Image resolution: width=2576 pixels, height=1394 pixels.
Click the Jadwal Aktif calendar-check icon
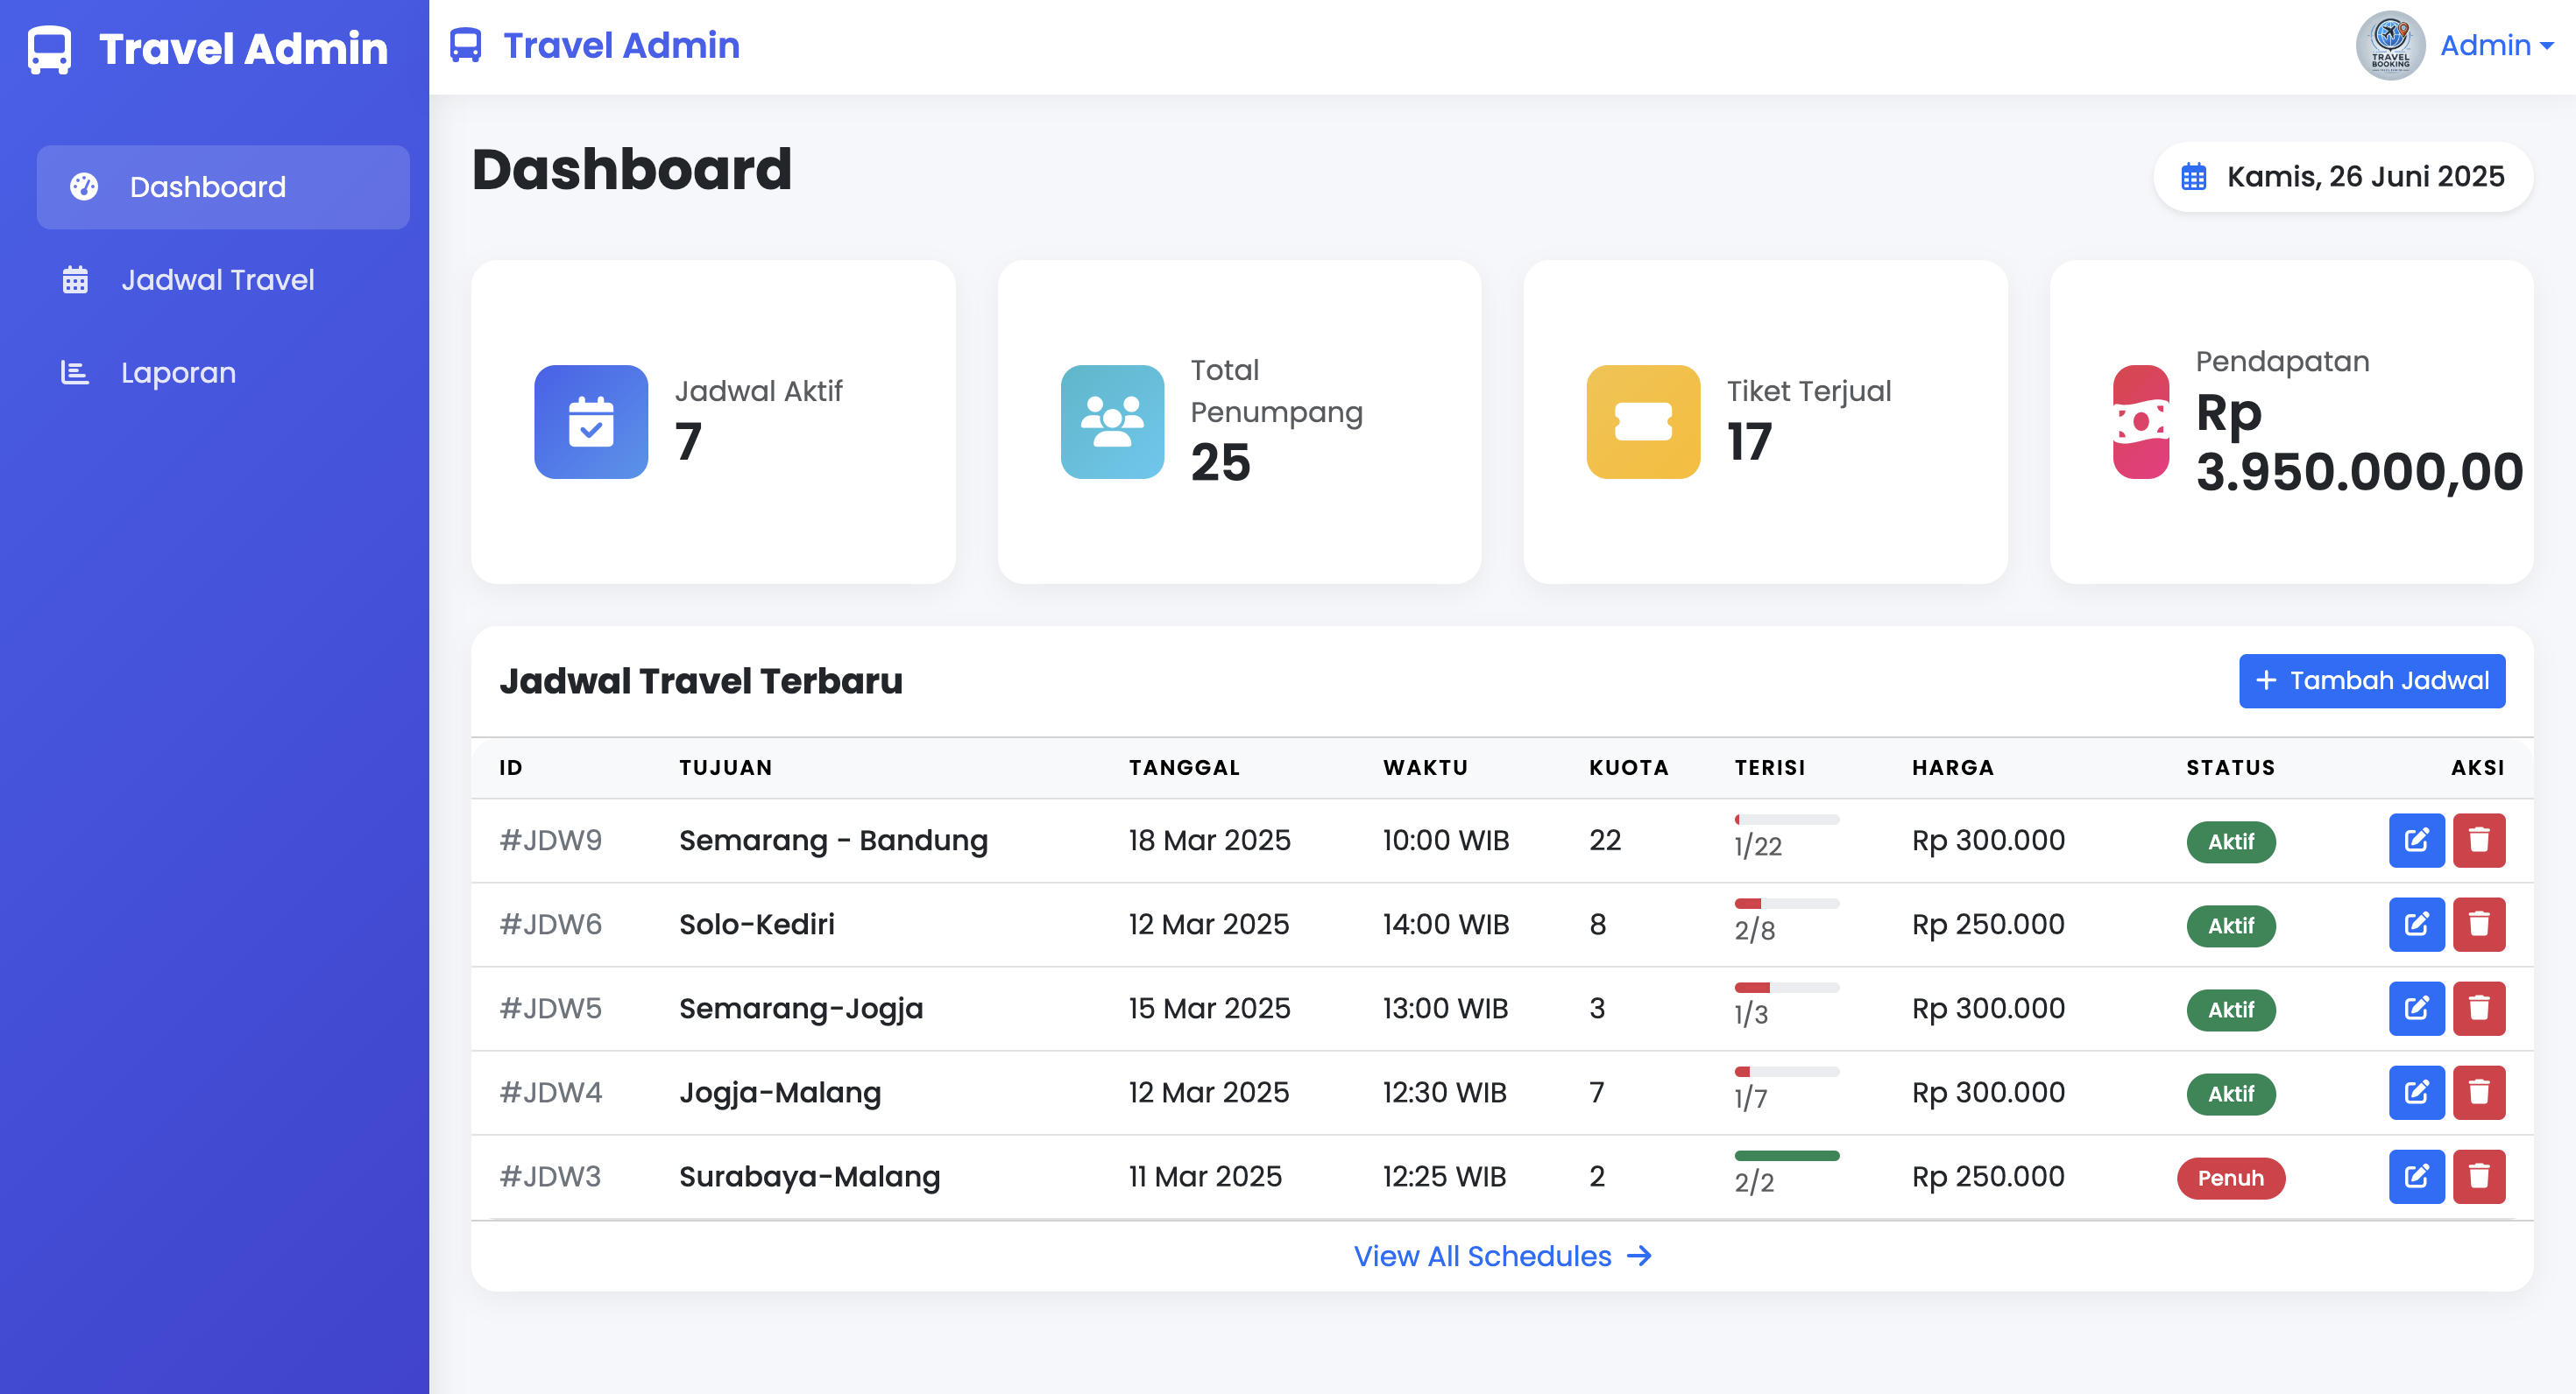click(591, 422)
